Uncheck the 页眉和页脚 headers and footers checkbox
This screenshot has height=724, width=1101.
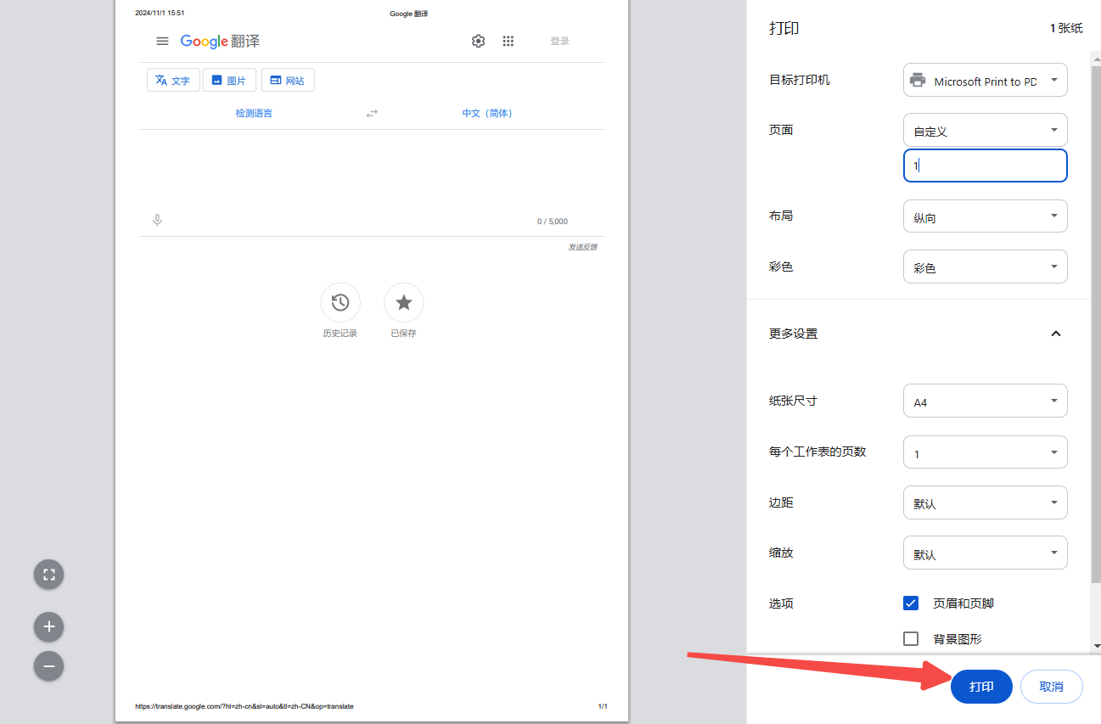click(x=911, y=603)
